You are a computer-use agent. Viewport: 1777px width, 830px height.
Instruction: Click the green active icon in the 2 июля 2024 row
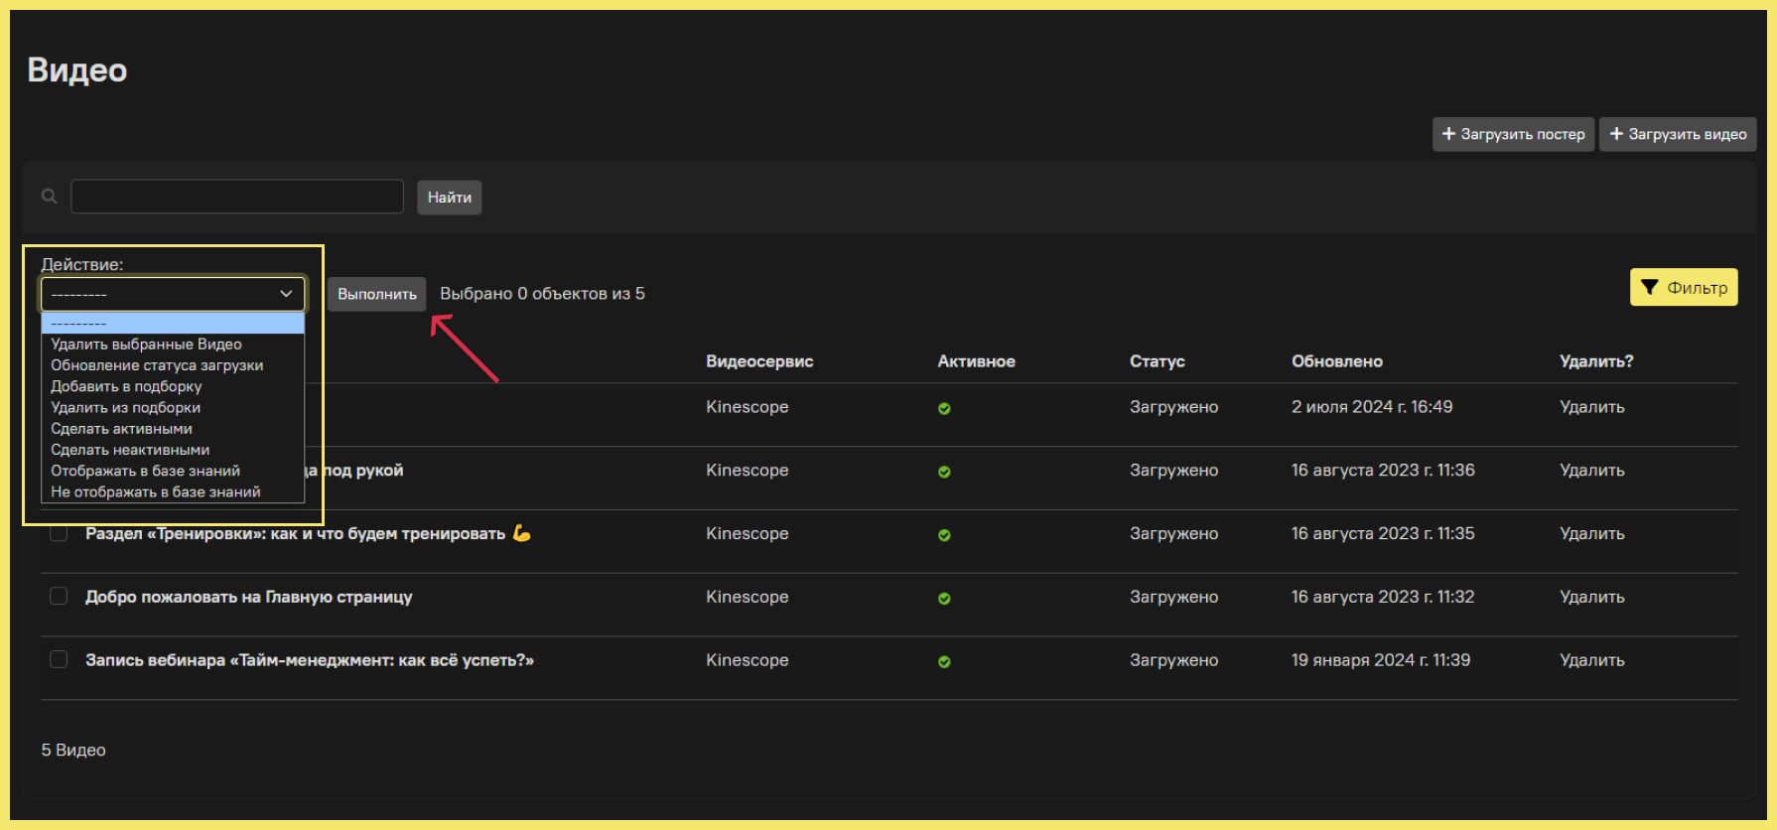coord(944,408)
